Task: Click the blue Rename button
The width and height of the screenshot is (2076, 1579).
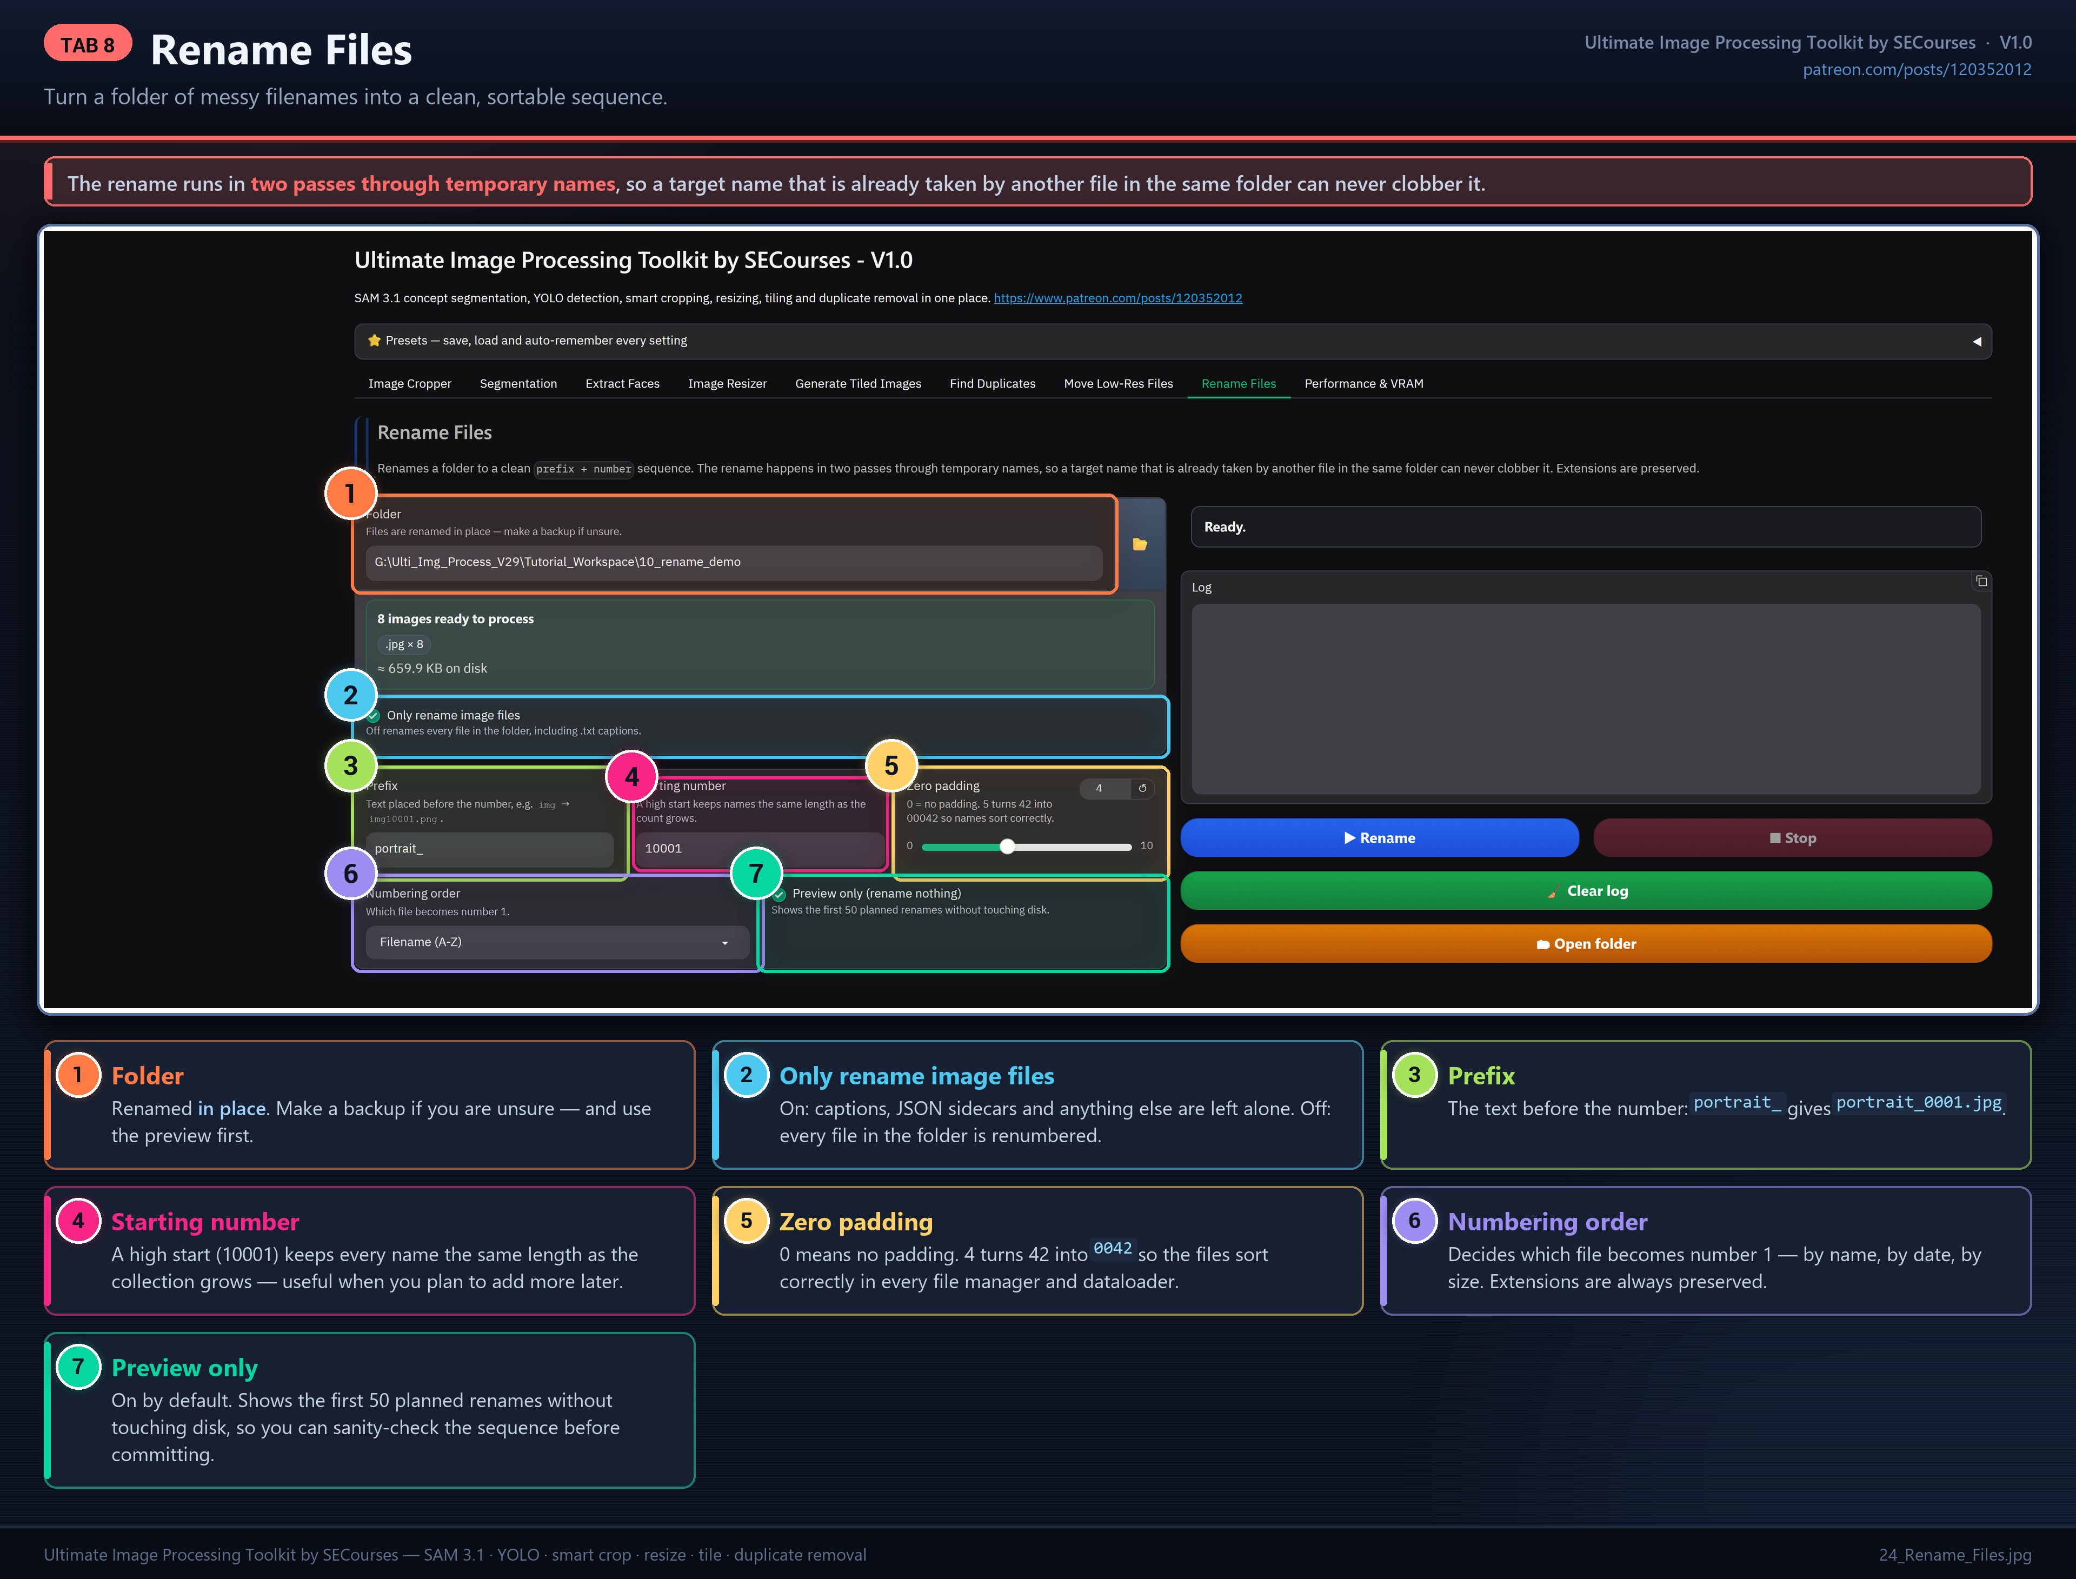Action: point(1380,837)
